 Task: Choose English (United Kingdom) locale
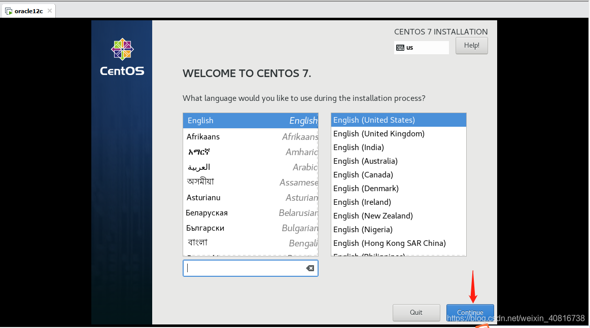tap(398, 133)
